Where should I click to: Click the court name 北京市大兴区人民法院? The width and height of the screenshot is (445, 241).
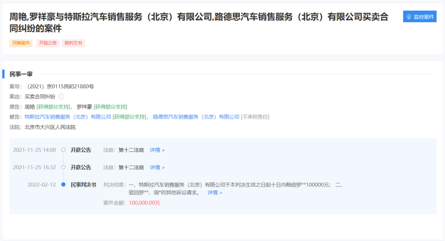[x=50, y=127]
